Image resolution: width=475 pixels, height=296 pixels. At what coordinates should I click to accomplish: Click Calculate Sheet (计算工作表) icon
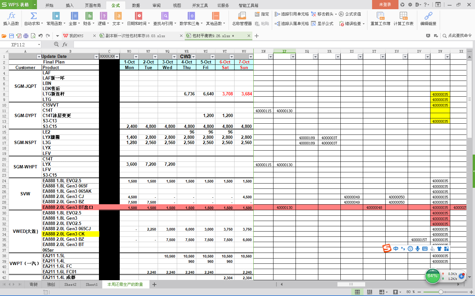click(x=403, y=16)
